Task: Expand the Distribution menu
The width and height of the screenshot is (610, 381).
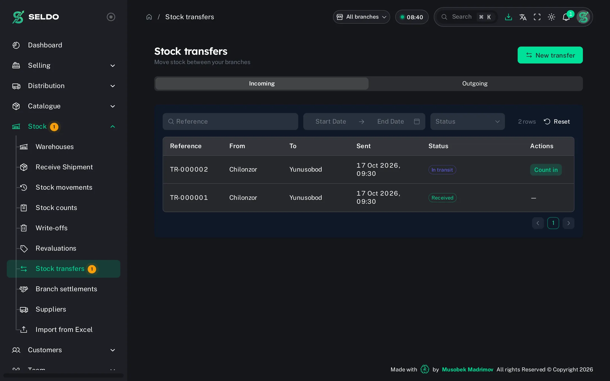Action: pyautogui.click(x=64, y=86)
